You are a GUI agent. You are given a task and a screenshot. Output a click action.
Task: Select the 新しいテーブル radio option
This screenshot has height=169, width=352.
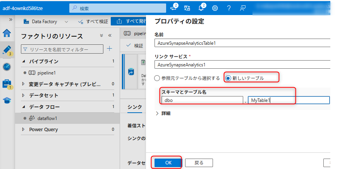[228, 78]
